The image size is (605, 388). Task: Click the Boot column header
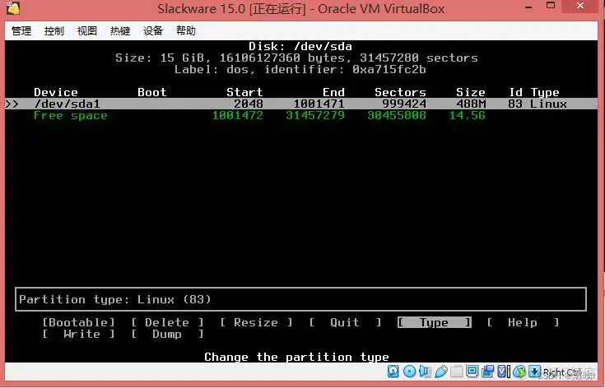[152, 92]
